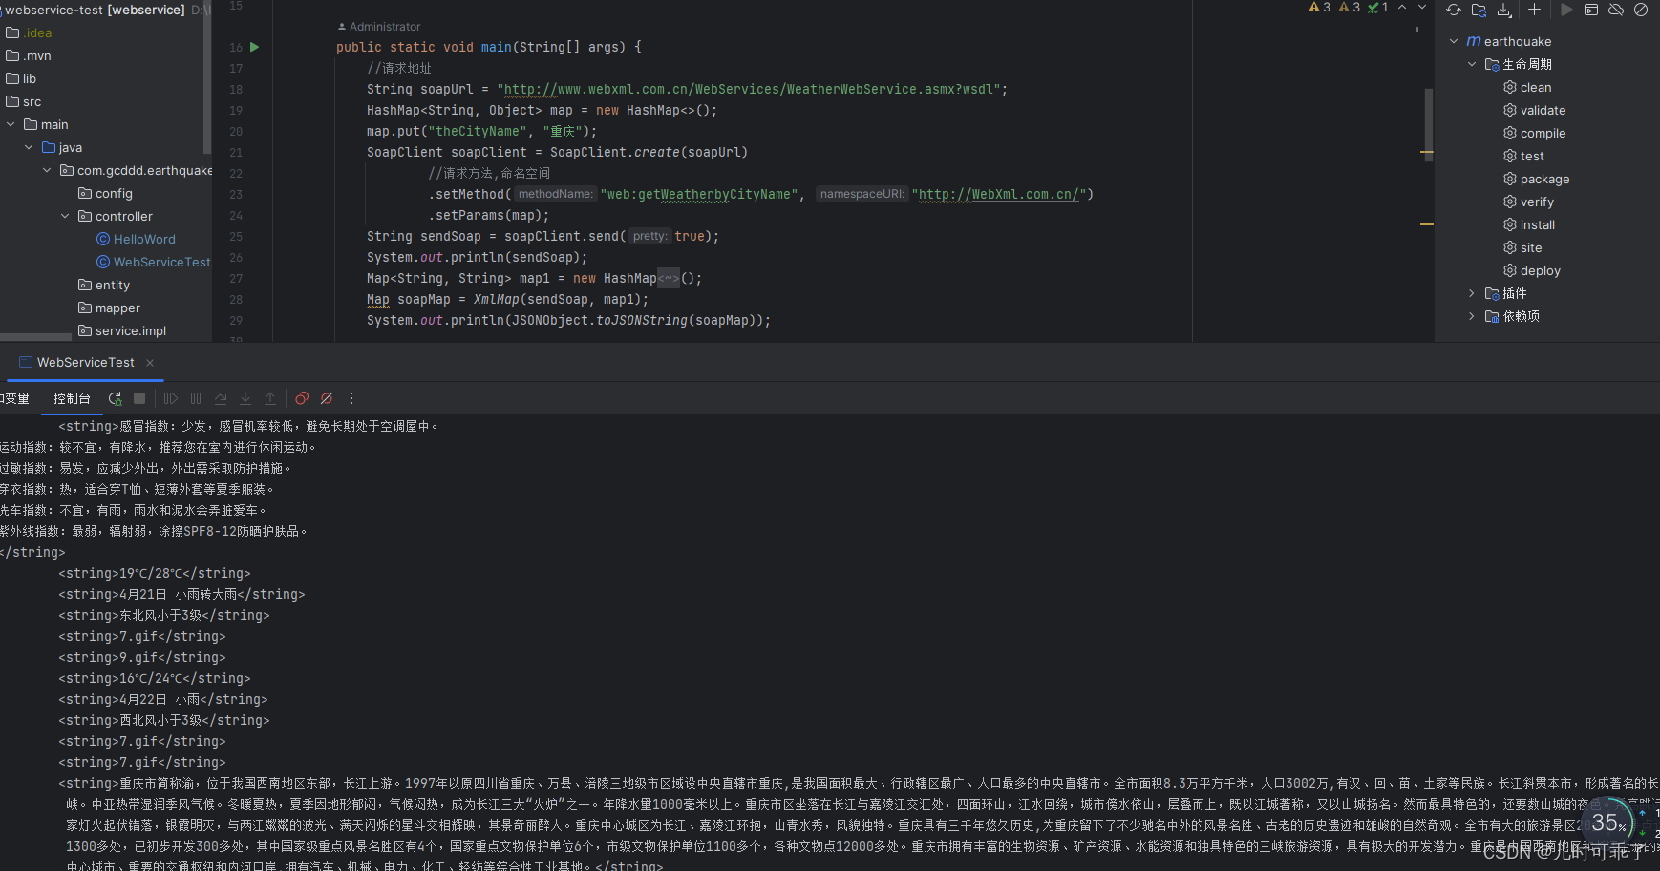The width and height of the screenshot is (1660, 871).
Task: Open Execute Maven Goal window
Action: 1591,10
